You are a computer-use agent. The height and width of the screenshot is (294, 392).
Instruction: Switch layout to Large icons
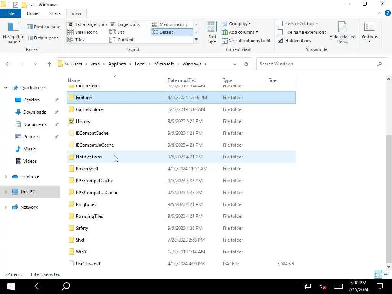tap(125, 24)
